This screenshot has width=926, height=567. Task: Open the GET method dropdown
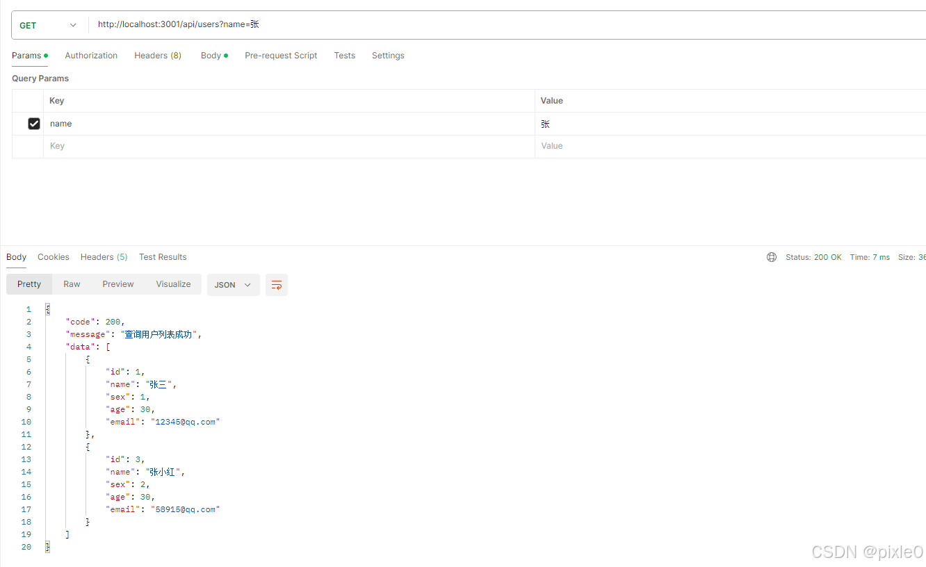click(48, 25)
